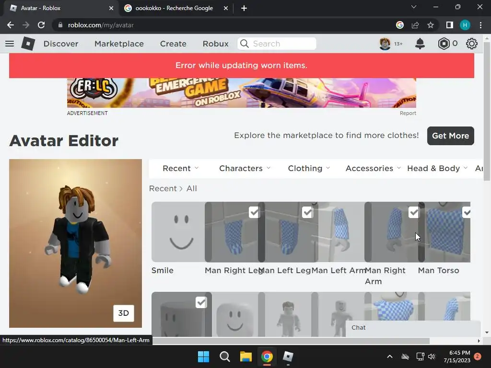Uncheck the Man Right Arm item
Screen dimensions: 491x368
pyautogui.click(x=414, y=212)
